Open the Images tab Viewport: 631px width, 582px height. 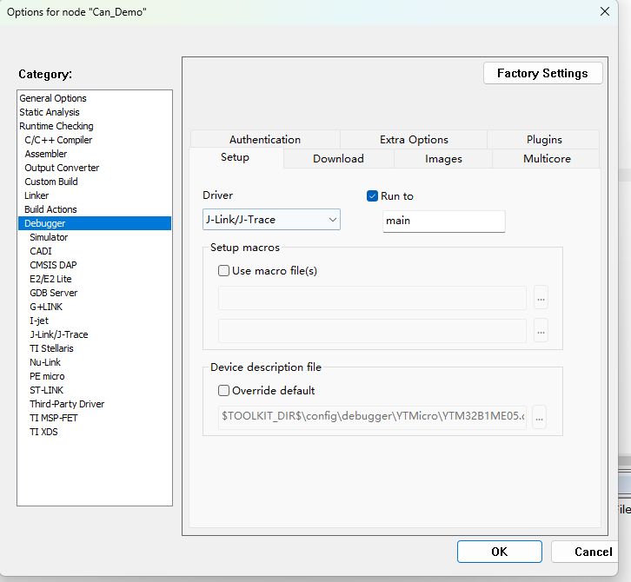point(443,159)
